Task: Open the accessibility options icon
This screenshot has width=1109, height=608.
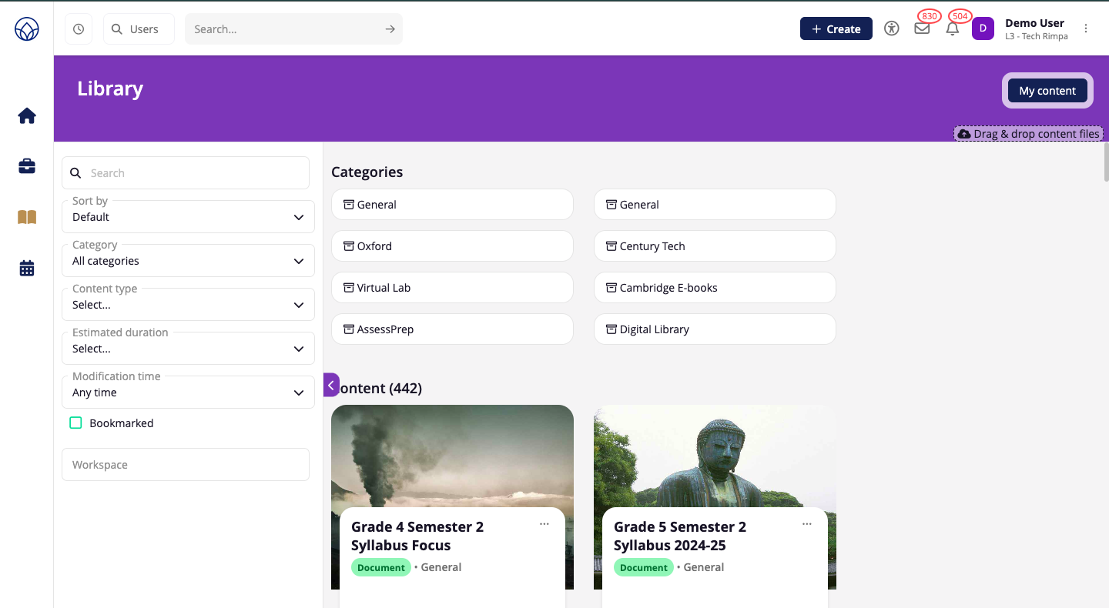Action: (892, 28)
